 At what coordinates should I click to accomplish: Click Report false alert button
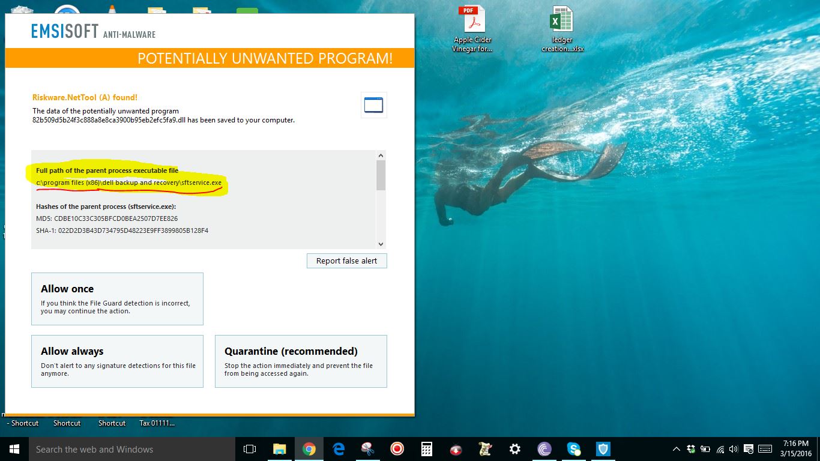tap(347, 261)
